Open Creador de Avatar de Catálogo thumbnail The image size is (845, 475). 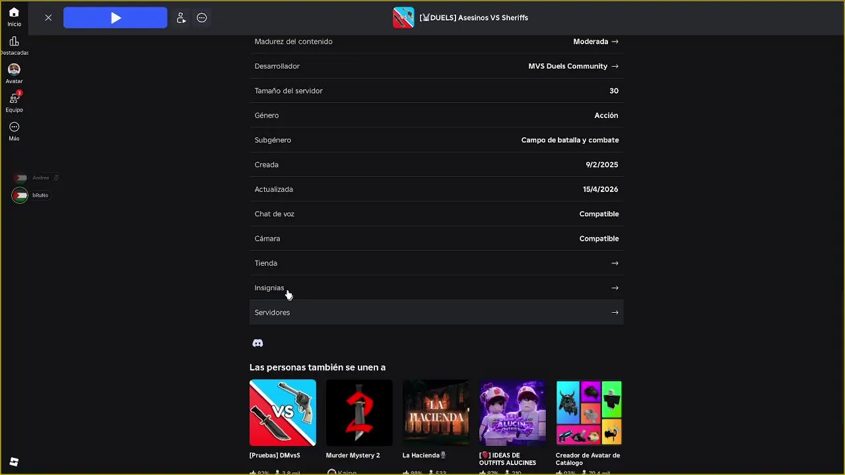tap(589, 413)
